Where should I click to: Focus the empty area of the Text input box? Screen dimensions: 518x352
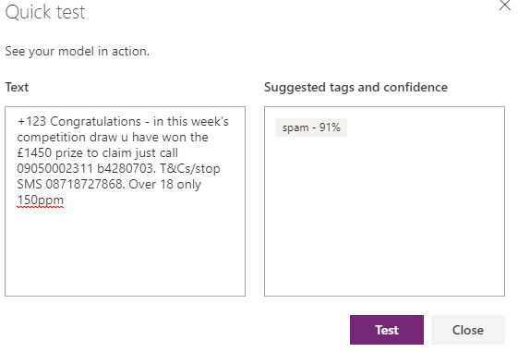pos(125,251)
